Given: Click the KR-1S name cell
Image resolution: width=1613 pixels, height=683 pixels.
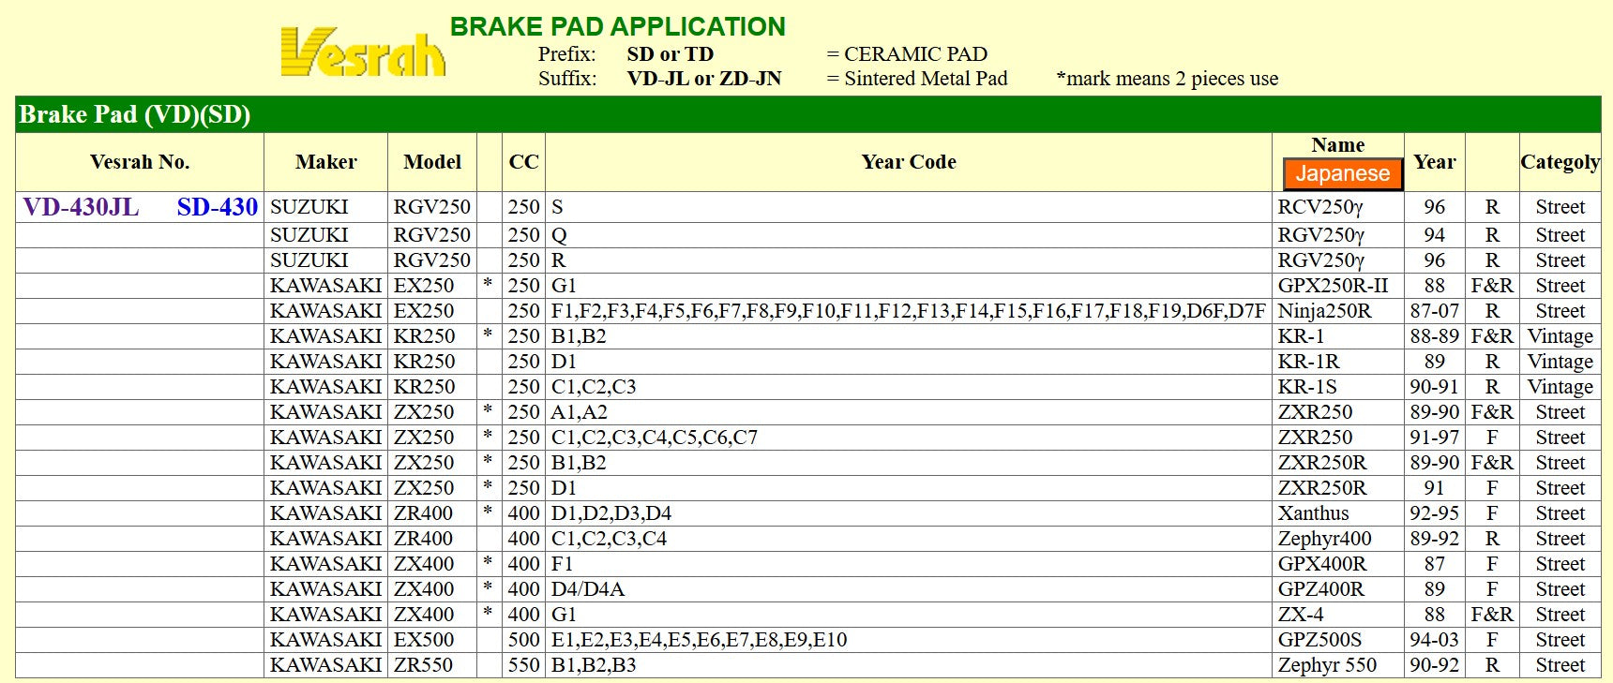Looking at the screenshot, I should pos(1306,387).
